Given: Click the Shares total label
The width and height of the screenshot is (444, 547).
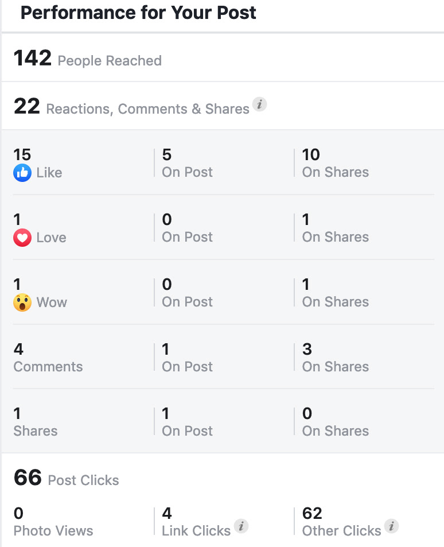Looking at the screenshot, I should tap(36, 431).
